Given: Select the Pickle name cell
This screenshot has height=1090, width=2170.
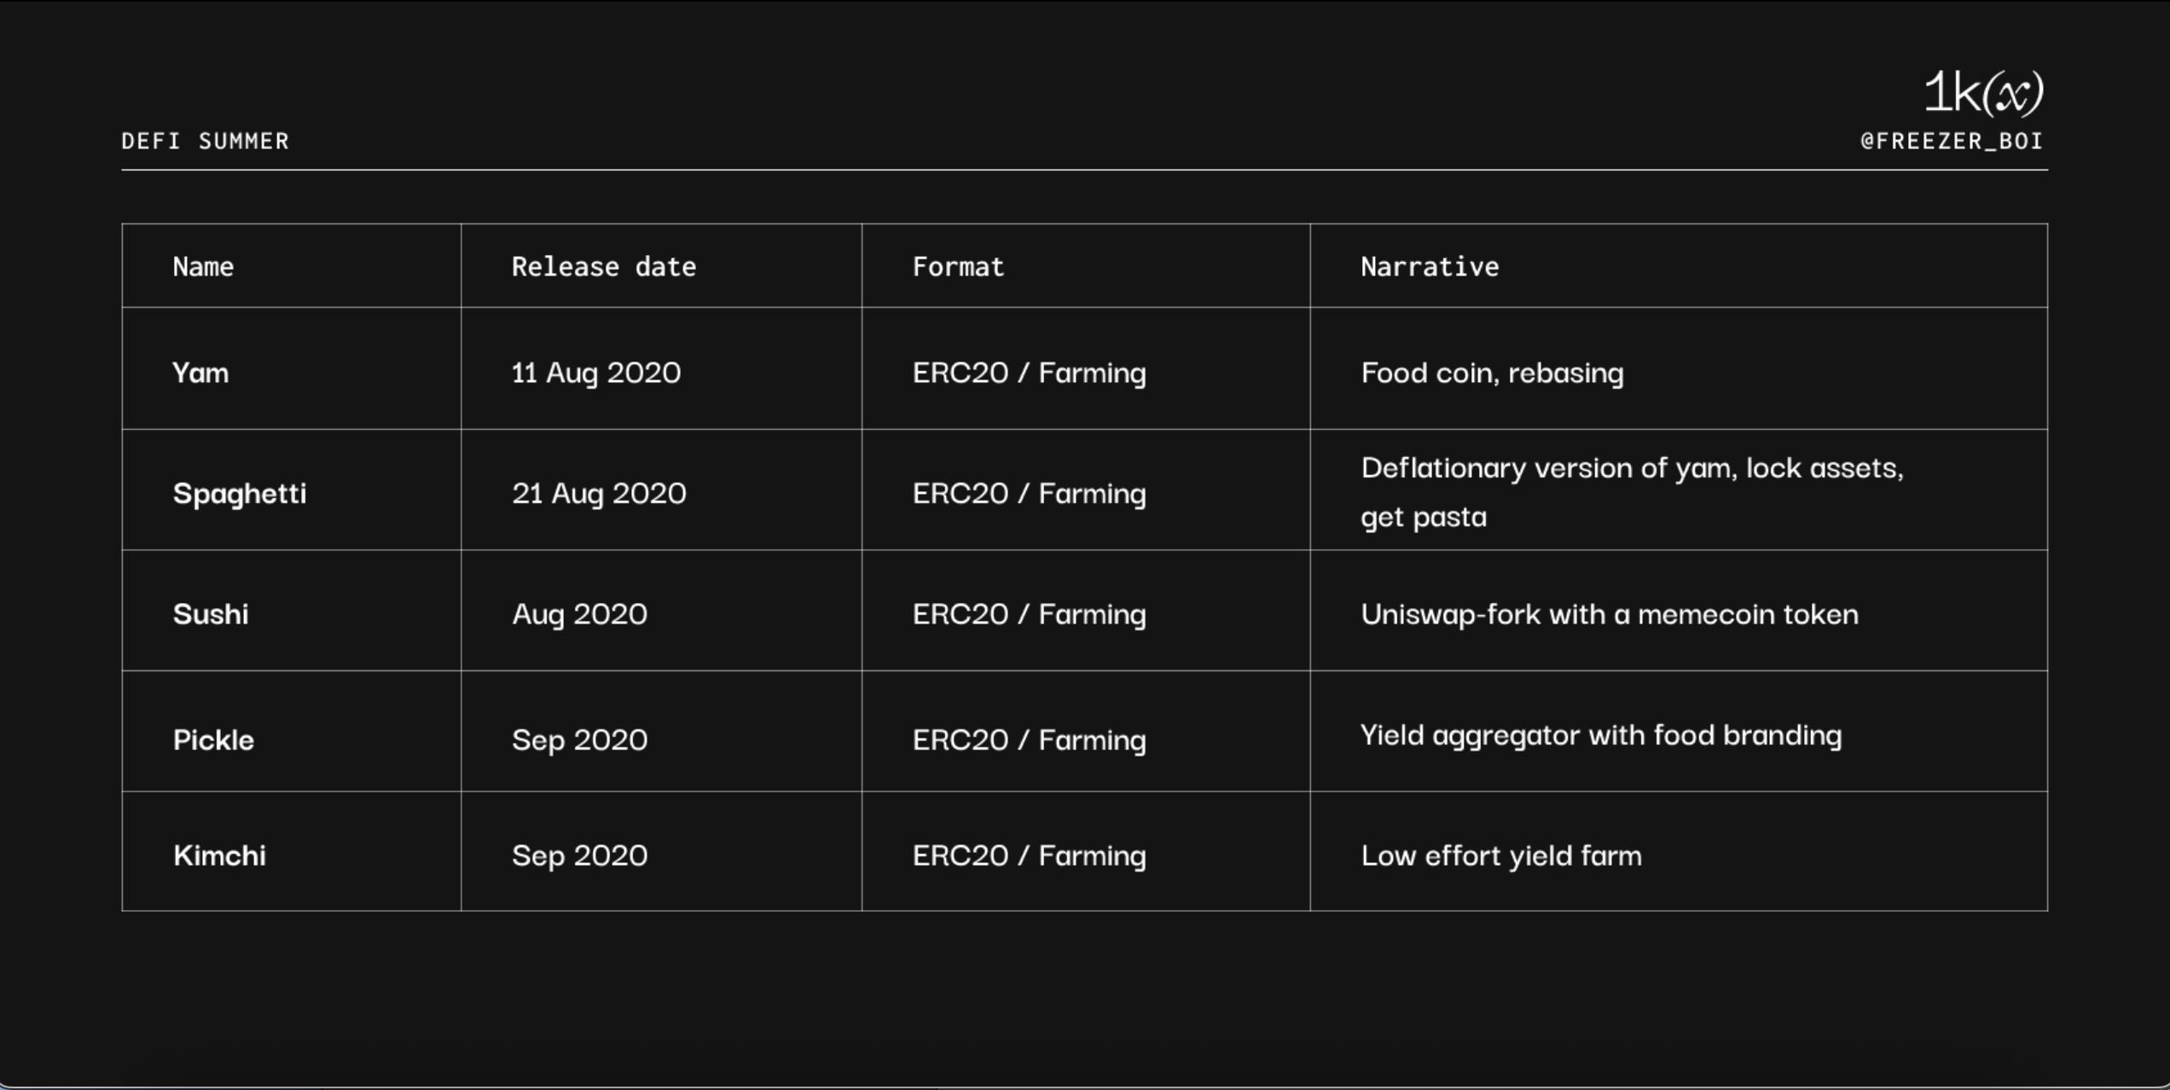Looking at the screenshot, I should point(213,739).
